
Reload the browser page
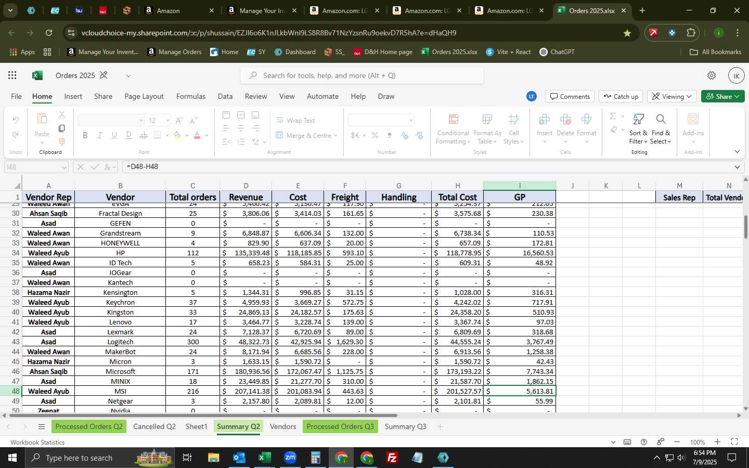49,33
